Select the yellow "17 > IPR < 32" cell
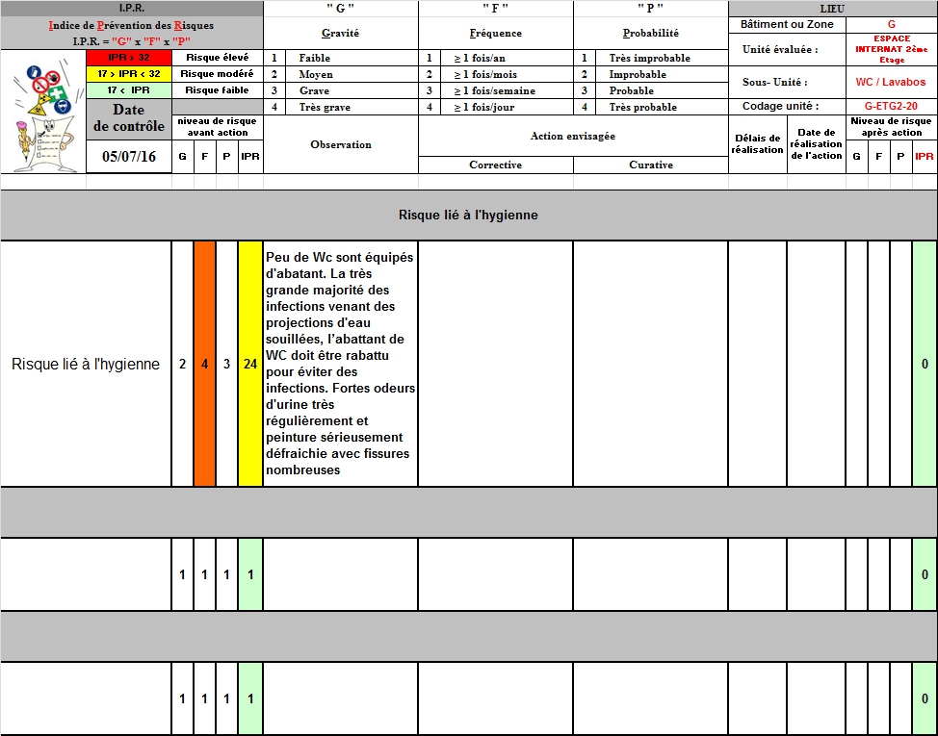 [128, 74]
